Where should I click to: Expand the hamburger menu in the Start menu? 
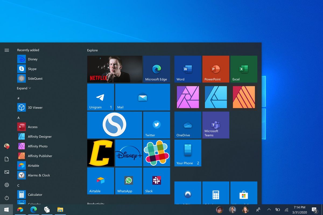(7, 50)
